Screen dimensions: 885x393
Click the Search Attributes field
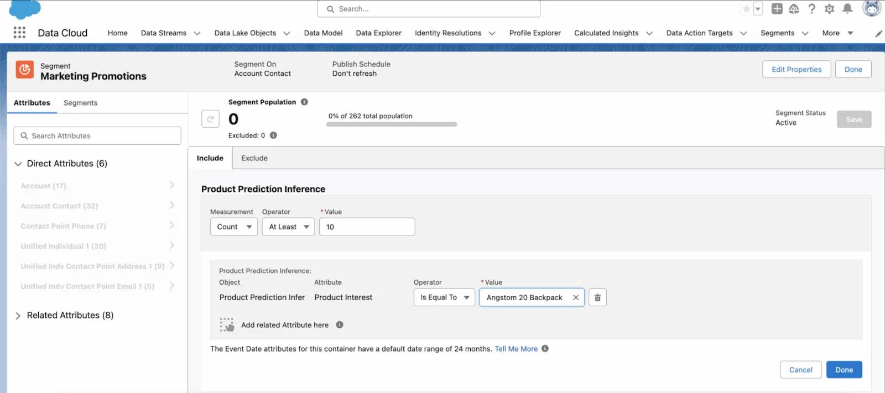(97, 136)
